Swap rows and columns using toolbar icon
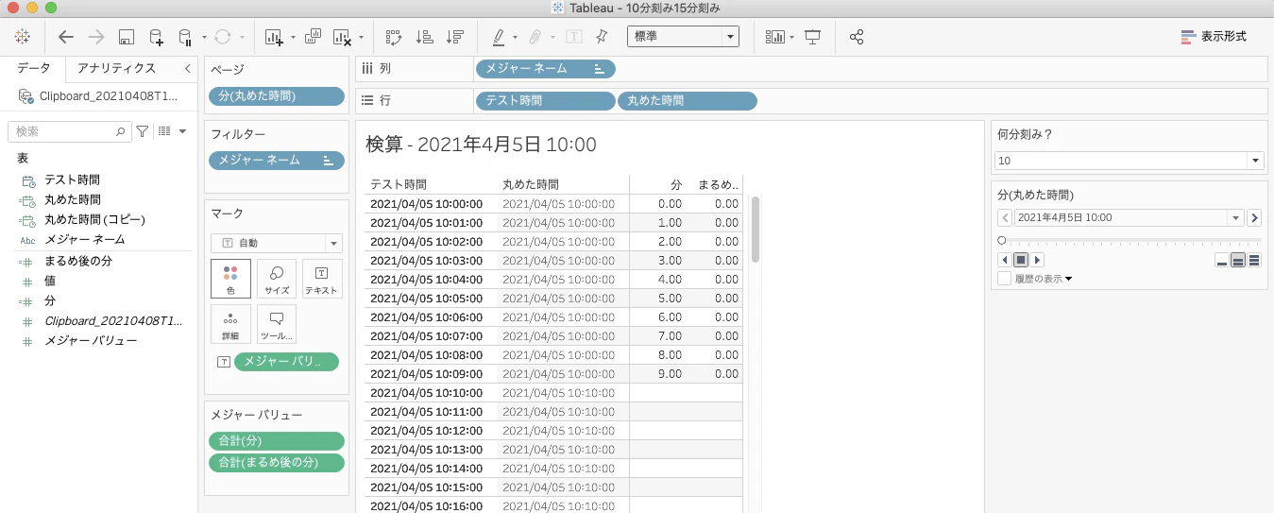The width and height of the screenshot is (1274, 513). click(x=394, y=37)
